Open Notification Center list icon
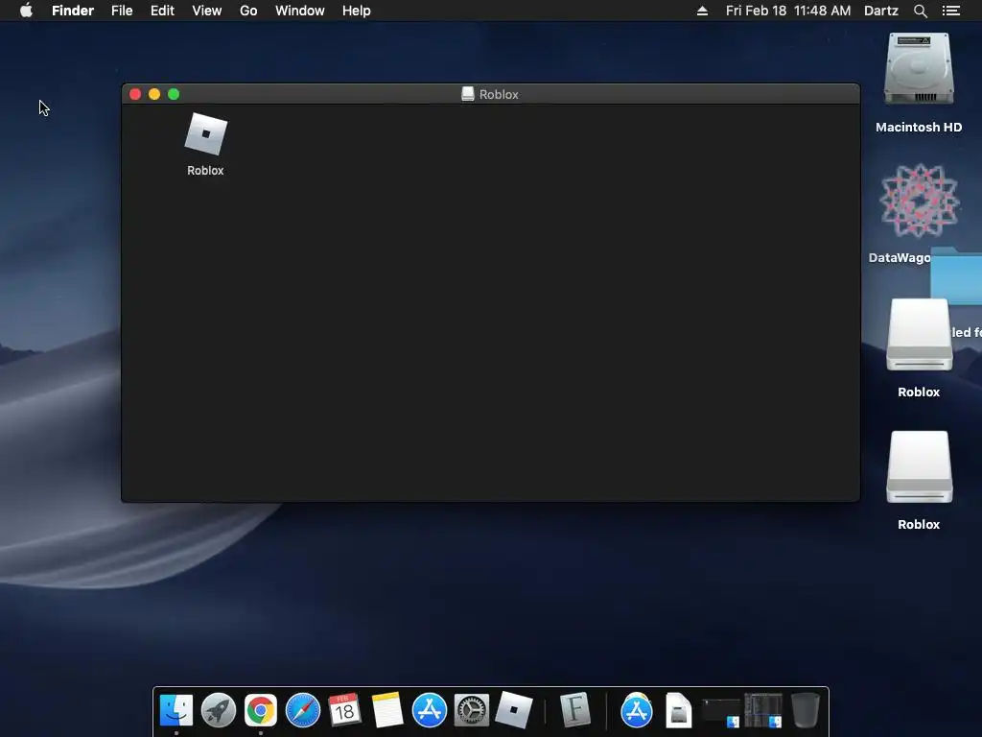 (951, 11)
